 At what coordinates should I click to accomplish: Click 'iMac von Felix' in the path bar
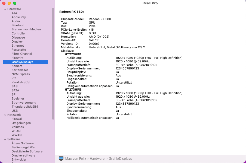(75, 159)
